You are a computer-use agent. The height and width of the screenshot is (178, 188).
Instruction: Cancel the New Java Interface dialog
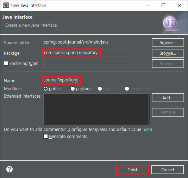[x=168, y=170]
